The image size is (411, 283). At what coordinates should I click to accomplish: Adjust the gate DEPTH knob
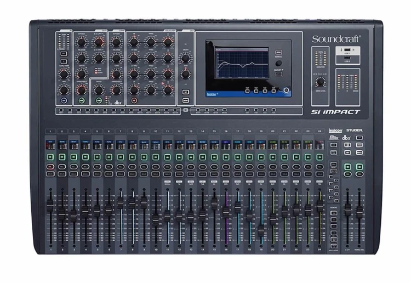pyautogui.click(x=81, y=74)
